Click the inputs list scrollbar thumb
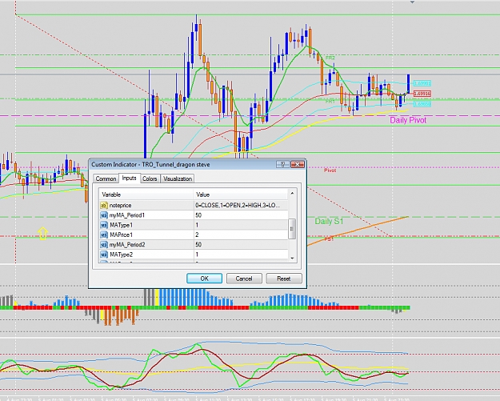This screenshot has width=500, height=401. (x=292, y=229)
